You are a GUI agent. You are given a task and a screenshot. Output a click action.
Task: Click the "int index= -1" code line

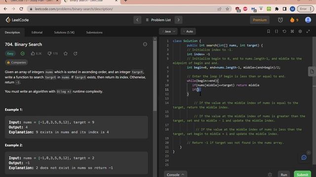tap(198, 54)
